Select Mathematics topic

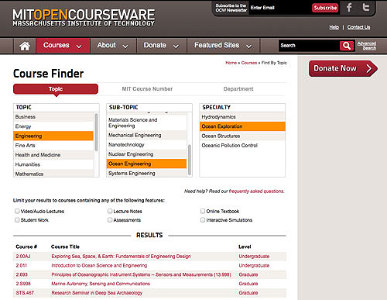(x=53, y=174)
